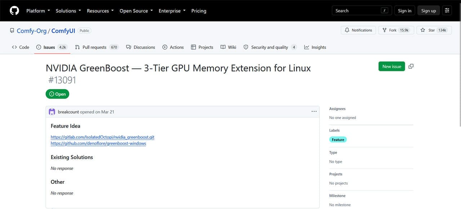Switch to the Issues tab

click(52, 47)
